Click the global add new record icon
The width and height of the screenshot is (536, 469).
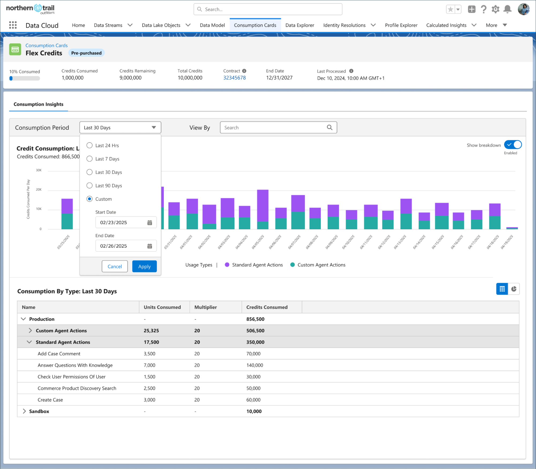click(471, 9)
